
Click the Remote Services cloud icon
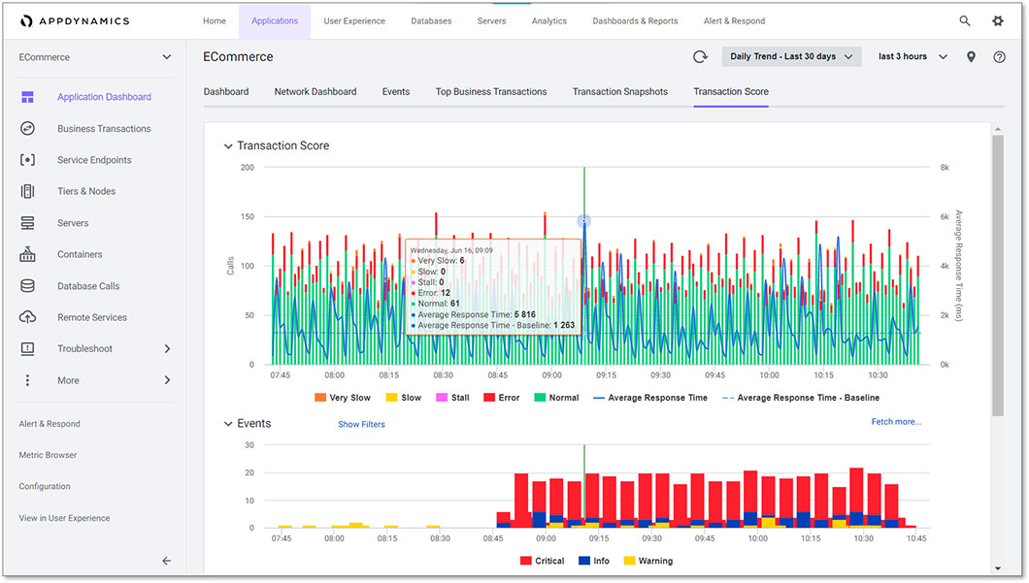[27, 317]
